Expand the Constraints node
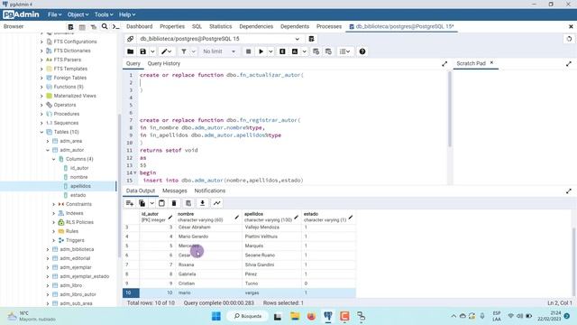 click(54, 204)
